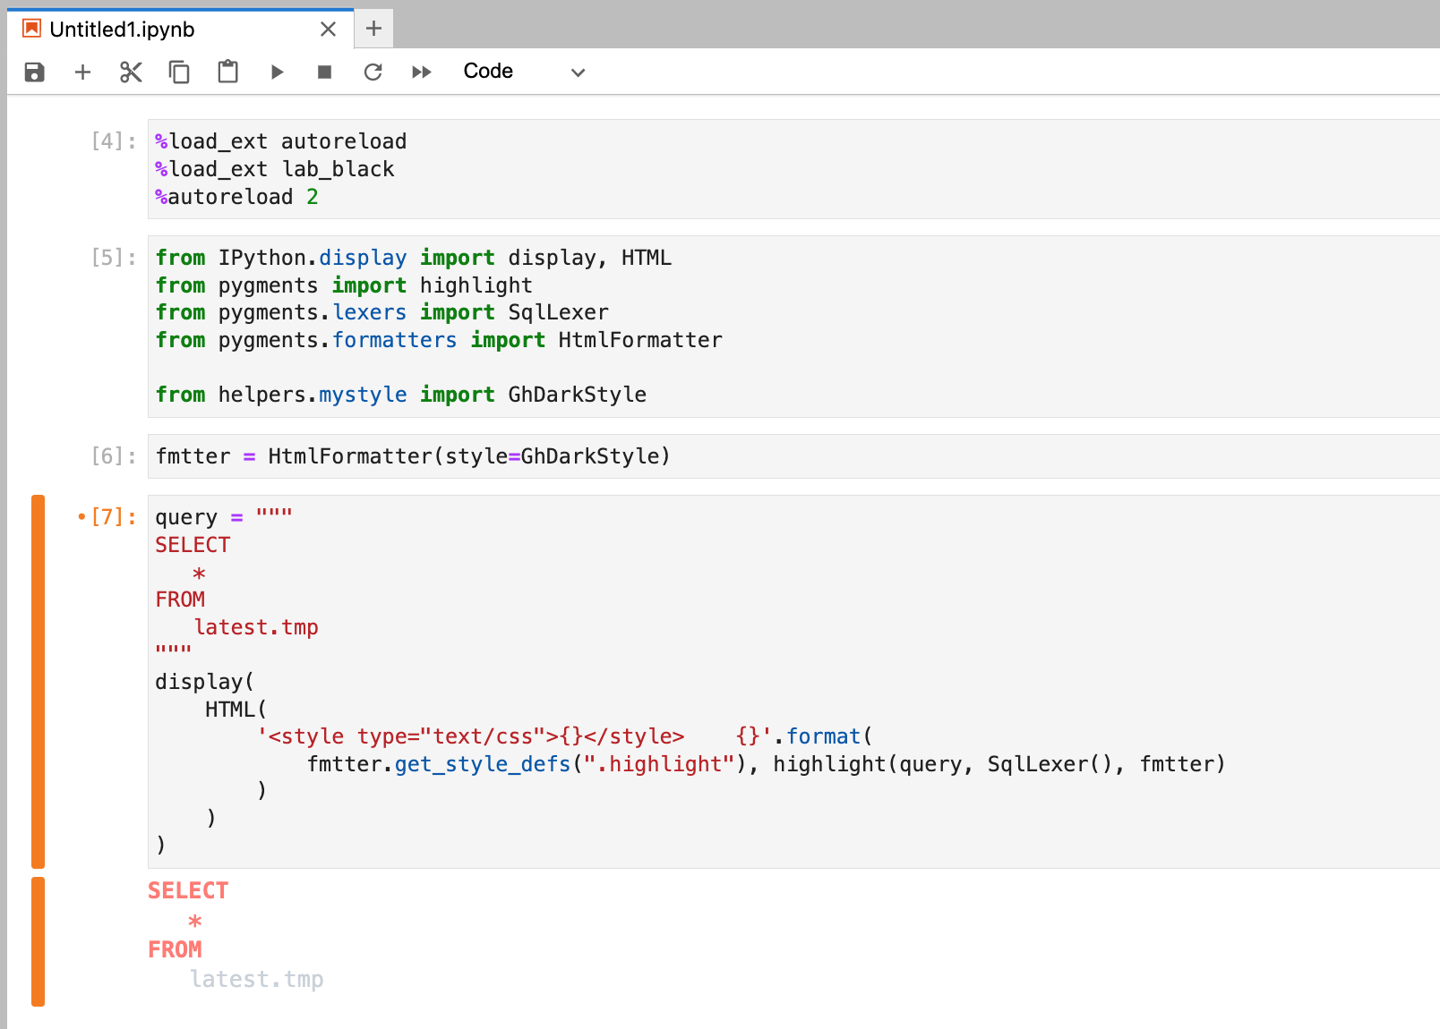1440x1029 pixels.
Task: Open a new Launcher tab
Action: pyautogui.click(x=373, y=28)
